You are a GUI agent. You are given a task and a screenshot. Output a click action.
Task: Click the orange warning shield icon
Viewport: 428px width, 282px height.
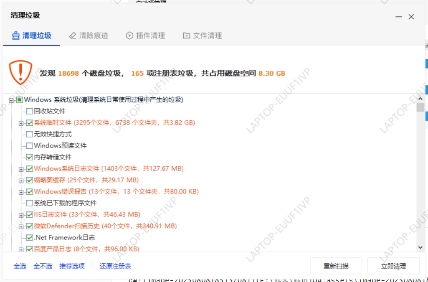coord(20,72)
